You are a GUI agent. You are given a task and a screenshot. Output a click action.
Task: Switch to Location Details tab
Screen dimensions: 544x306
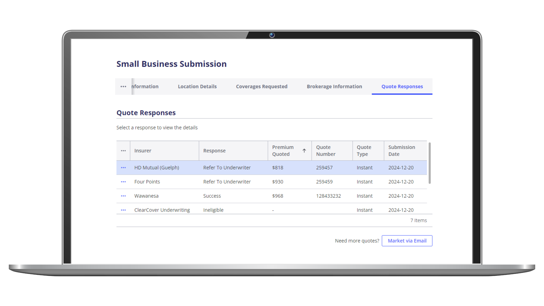point(197,86)
